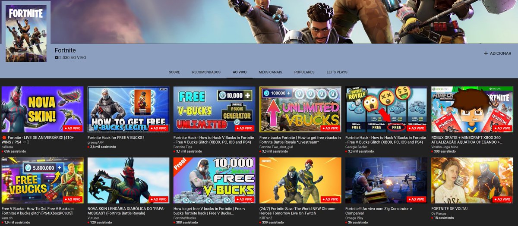This screenshot has width=518, height=226.
Task: Switch to the RECOMENDADOS tab
Action: [206, 72]
